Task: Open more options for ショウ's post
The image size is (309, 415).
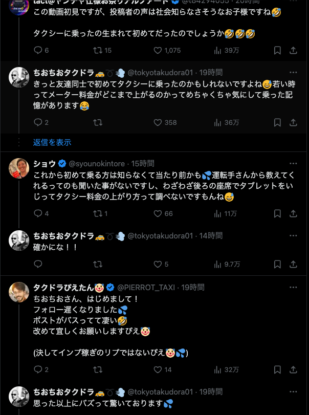Action: click(293, 163)
